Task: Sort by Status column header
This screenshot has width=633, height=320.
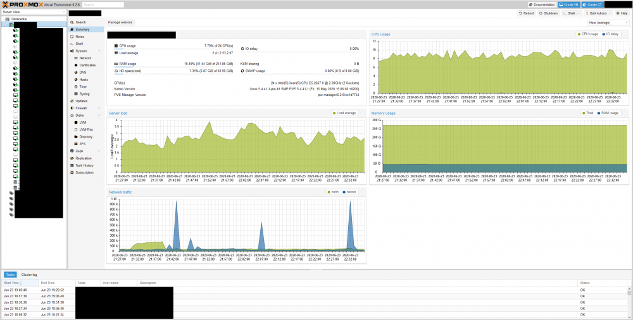Action: [603, 283]
